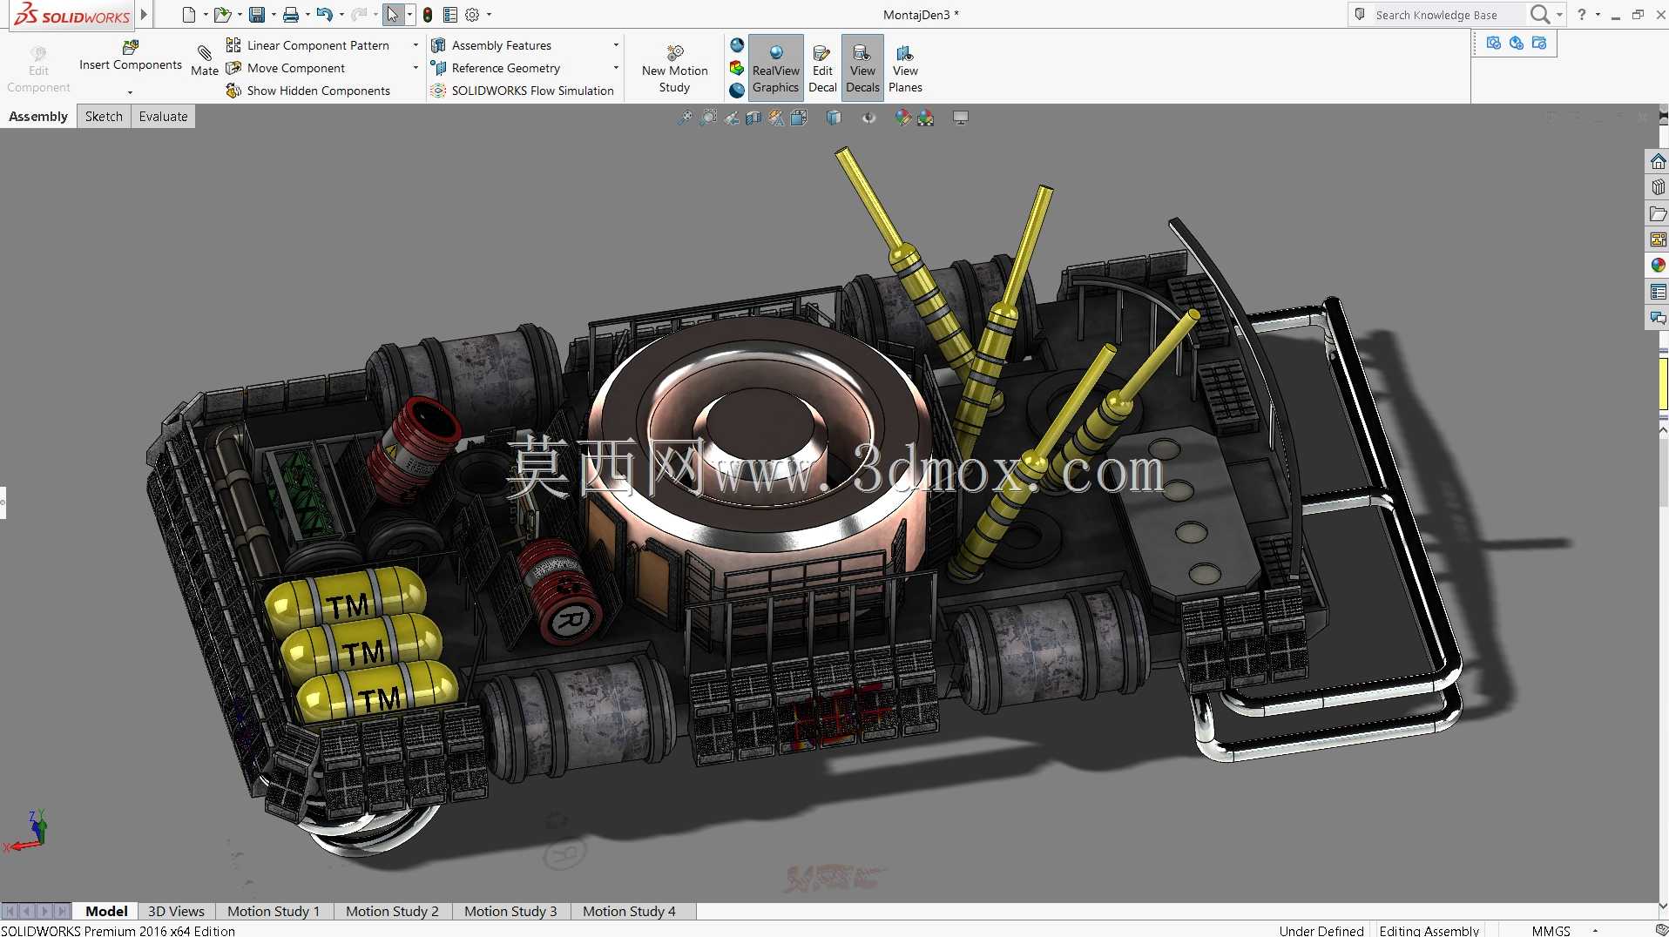Toggle View Planes display
The image size is (1669, 937).
pos(905,68)
